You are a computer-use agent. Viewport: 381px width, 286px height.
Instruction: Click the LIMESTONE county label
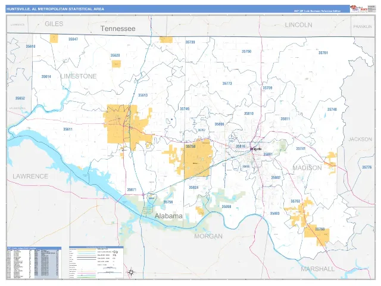(78, 76)
